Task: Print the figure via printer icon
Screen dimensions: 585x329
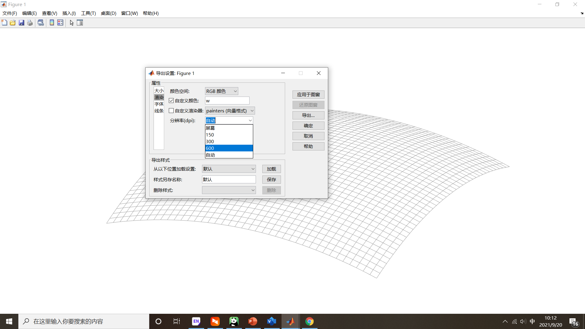Action: coord(30,23)
